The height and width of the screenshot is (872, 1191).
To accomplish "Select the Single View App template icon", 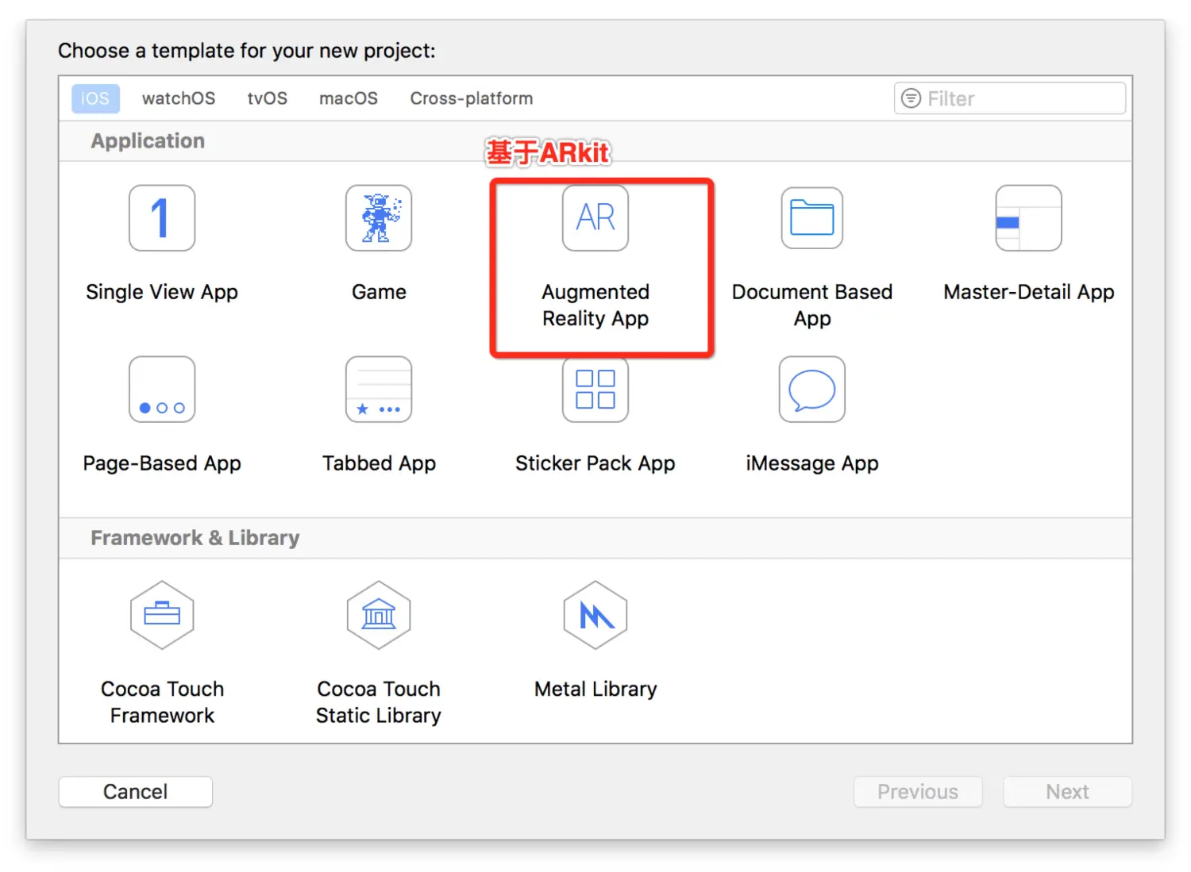I will pos(162,218).
